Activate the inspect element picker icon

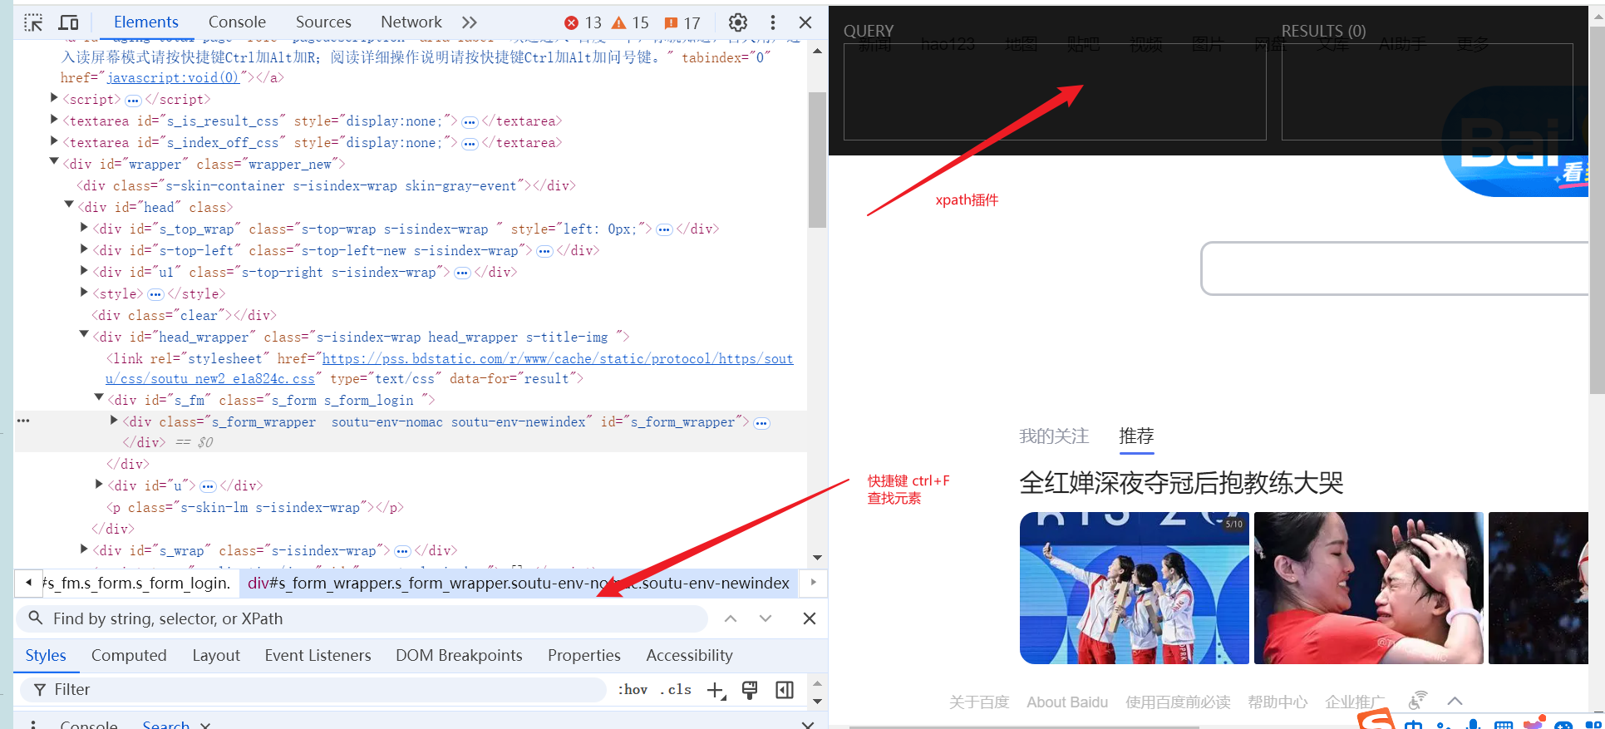click(x=33, y=22)
